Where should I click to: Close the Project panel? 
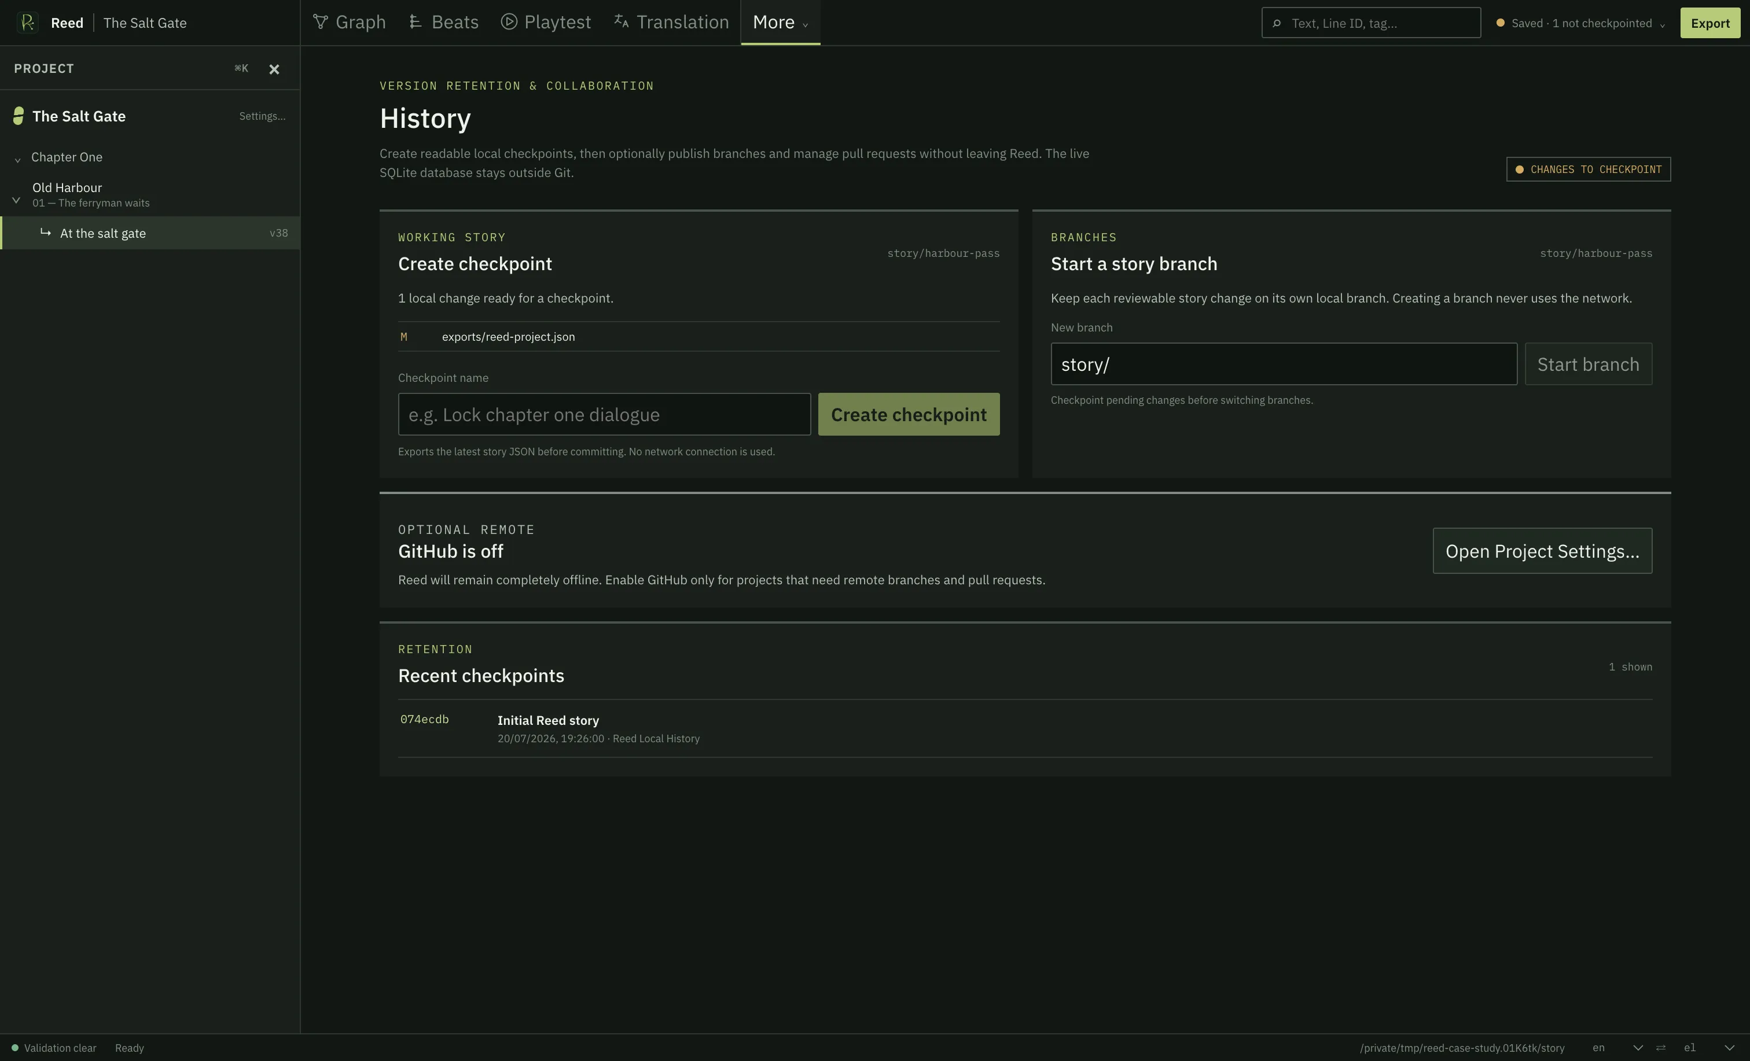coord(274,69)
